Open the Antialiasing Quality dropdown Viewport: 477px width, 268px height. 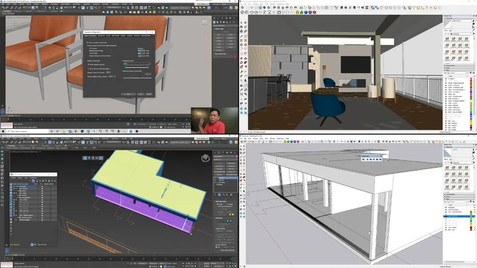click(136, 64)
